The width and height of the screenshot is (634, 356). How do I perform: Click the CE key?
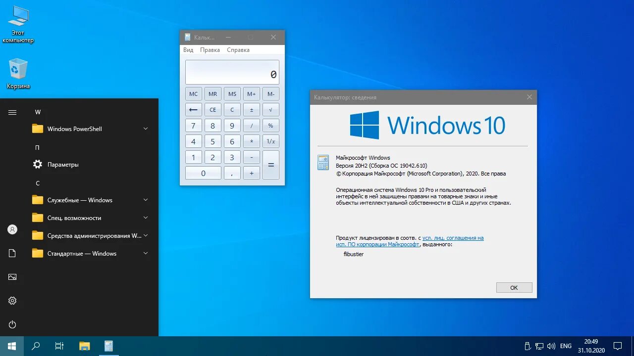coord(212,110)
